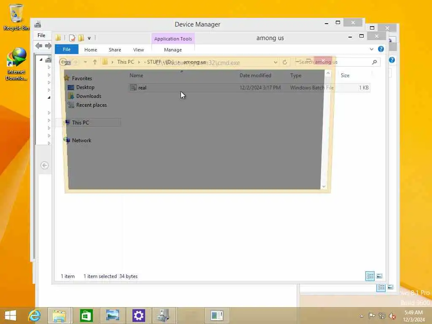Open Recent places in the navigation pane
The height and width of the screenshot is (324, 432).
pos(92,105)
